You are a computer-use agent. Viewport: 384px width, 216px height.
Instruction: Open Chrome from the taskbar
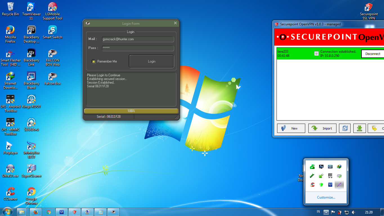coord(49,212)
